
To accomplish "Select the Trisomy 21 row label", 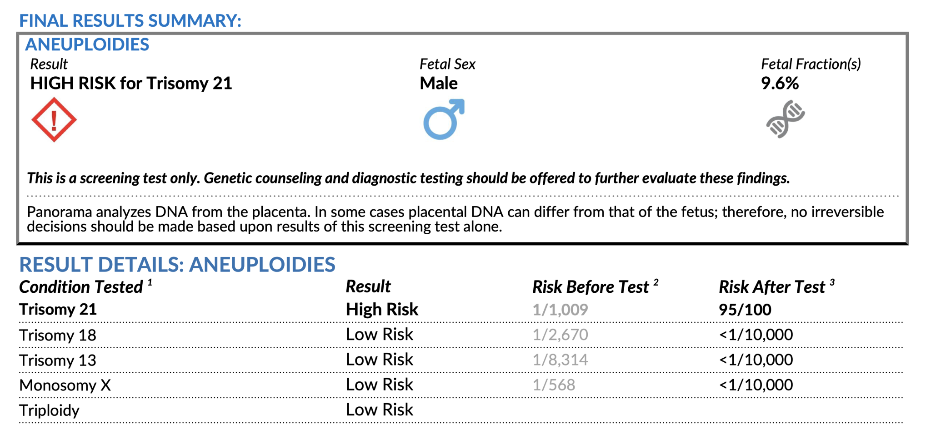I will coord(58,310).
